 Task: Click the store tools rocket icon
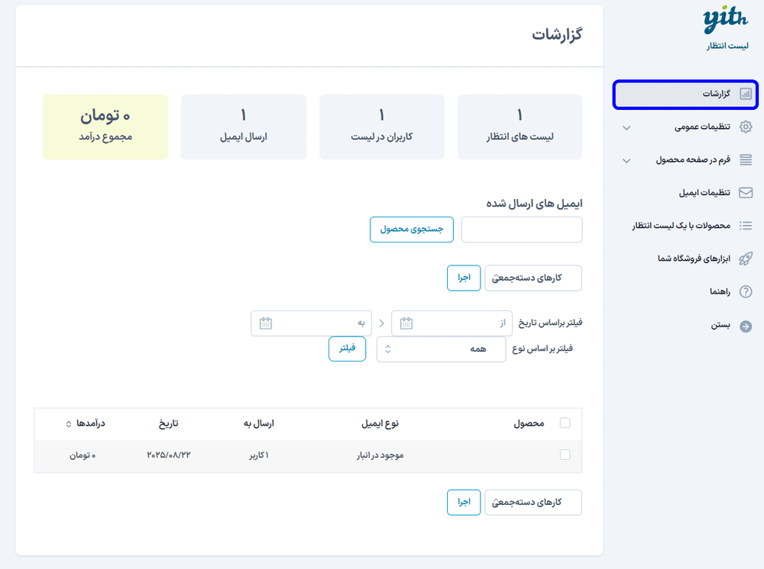[x=746, y=259]
